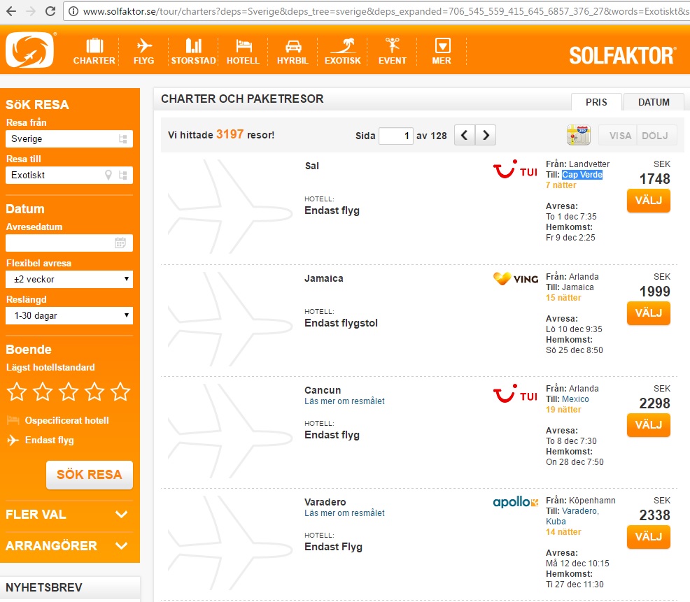Set minimum hotel standard to five stars
Screen dimensions: 690x602
pos(120,392)
